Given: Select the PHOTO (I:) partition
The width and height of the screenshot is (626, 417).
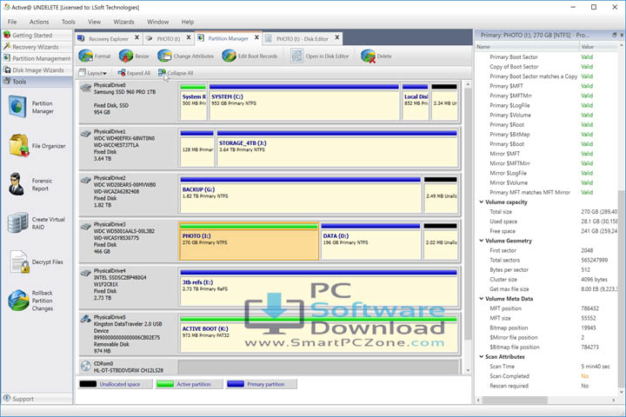Looking at the screenshot, I should tap(250, 241).
